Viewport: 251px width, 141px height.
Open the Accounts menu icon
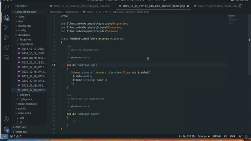click(x=6, y=119)
